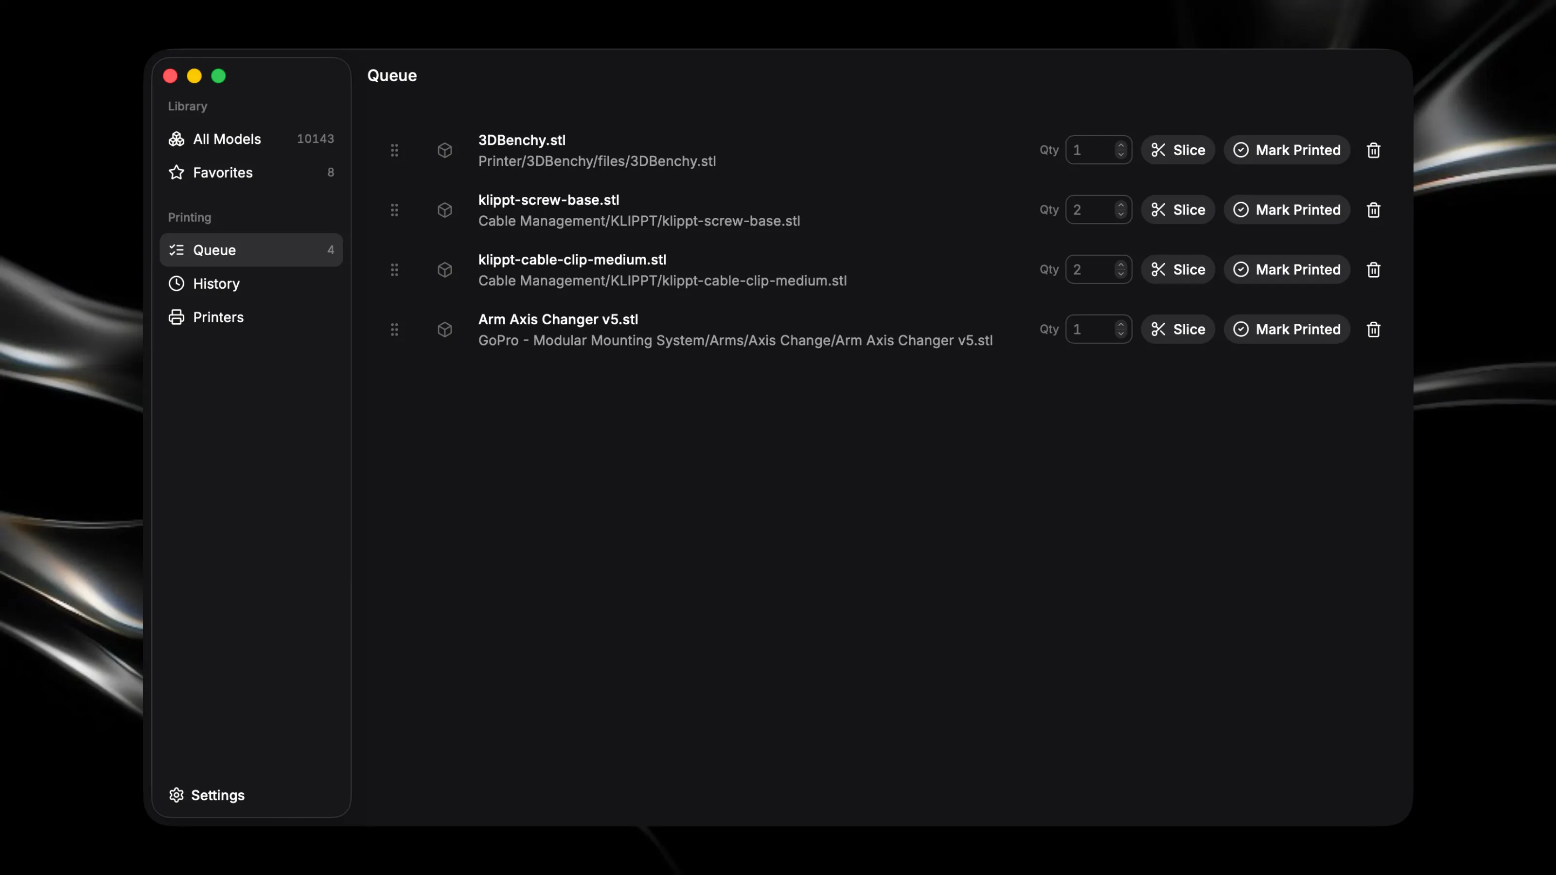Increase quantity for Arm Axis Changer v5.stl
The image size is (1556, 875).
coord(1121,324)
